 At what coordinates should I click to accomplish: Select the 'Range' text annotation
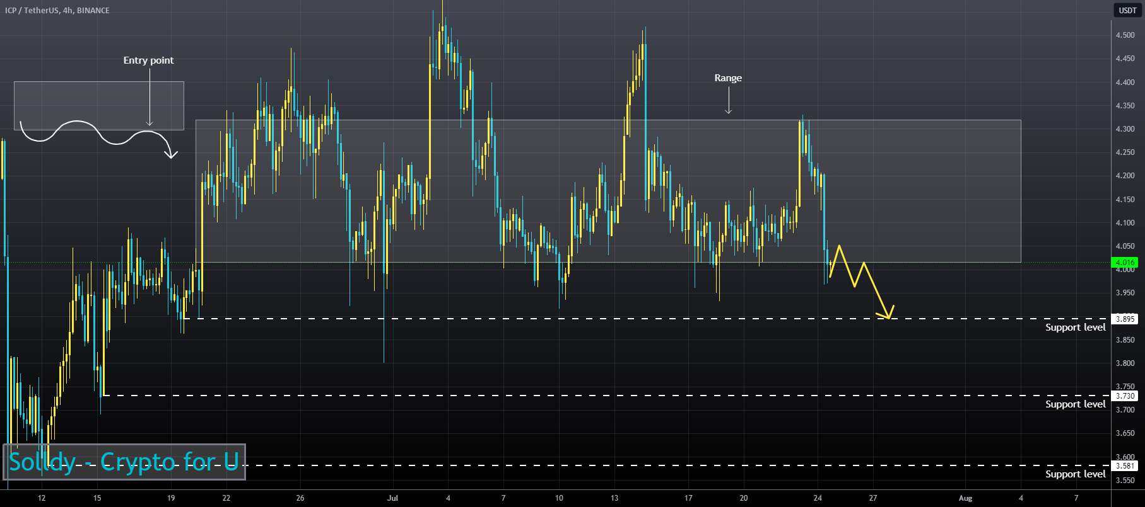click(x=728, y=78)
